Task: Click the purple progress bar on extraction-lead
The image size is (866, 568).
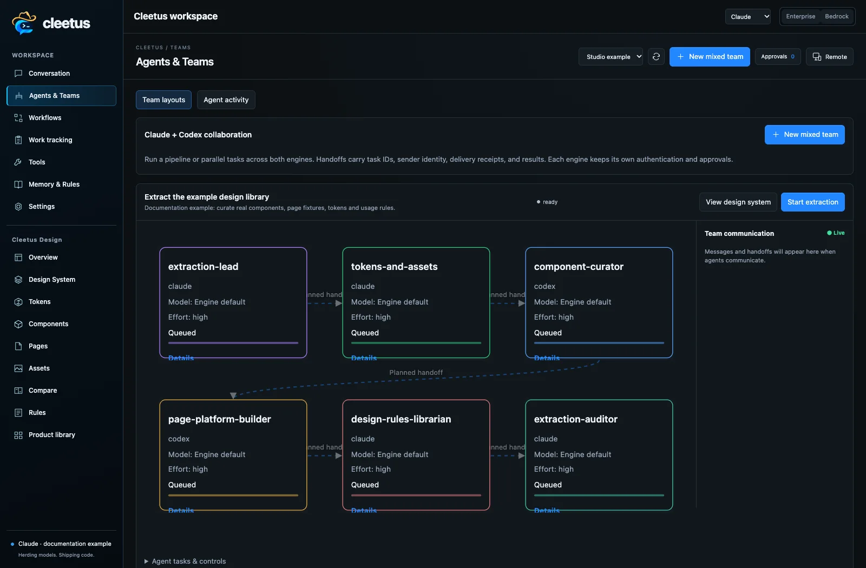Action: [x=233, y=343]
